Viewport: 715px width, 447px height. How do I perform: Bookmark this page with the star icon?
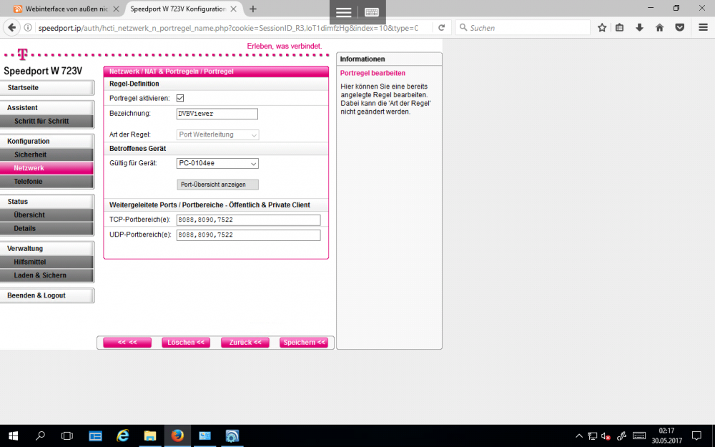602,28
